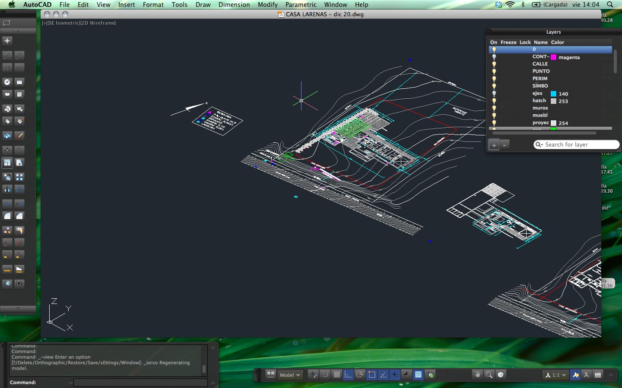This screenshot has height=388, width=622.
Task: Click the Mirror tool in the left palette
Action: tap(7, 189)
